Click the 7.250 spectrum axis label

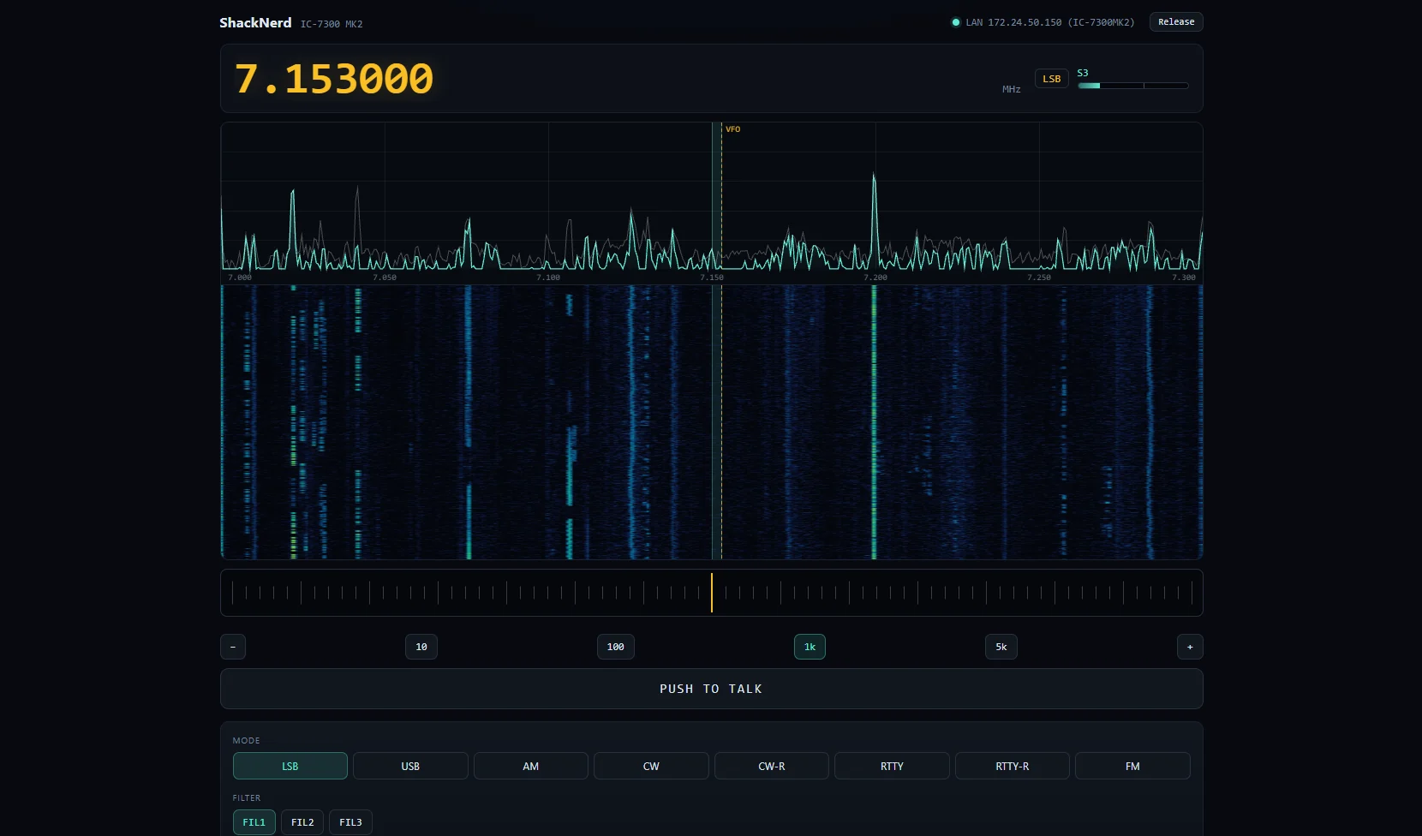[x=1039, y=278]
